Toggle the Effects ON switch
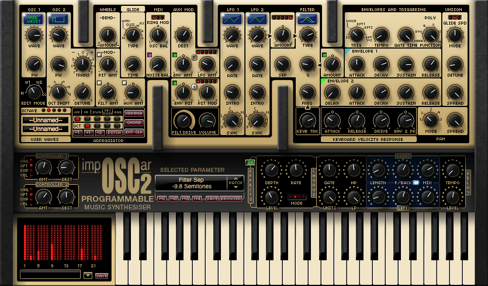The height and width of the screenshot is (286, 488). click(251, 162)
